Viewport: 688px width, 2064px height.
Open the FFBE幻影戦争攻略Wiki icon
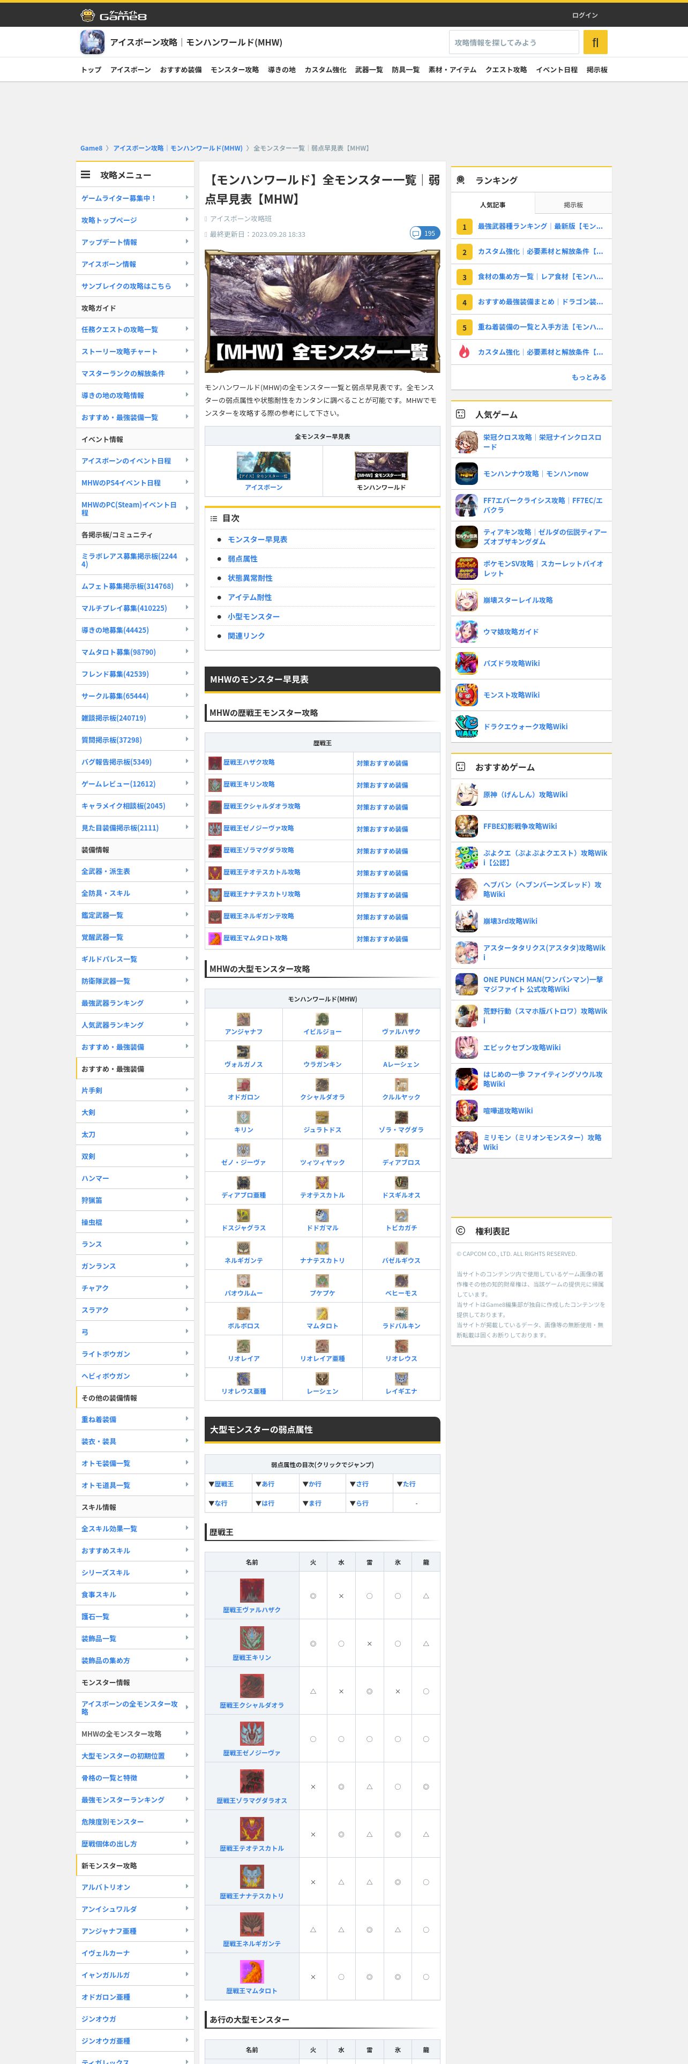[467, 826]
